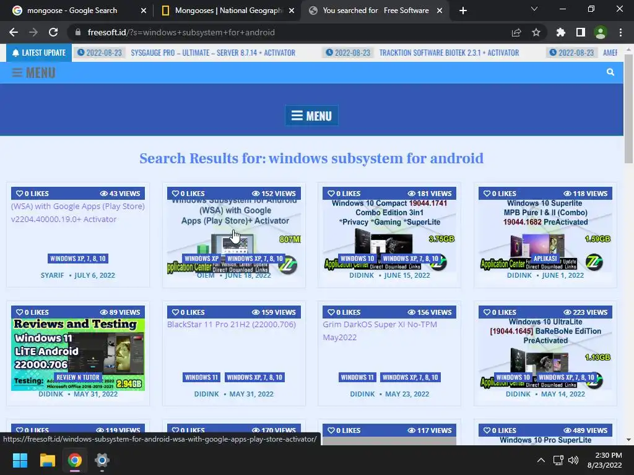Screen dimensions: 634x475
Task: Open the Windows Start menu
Action: click(20, 460)
